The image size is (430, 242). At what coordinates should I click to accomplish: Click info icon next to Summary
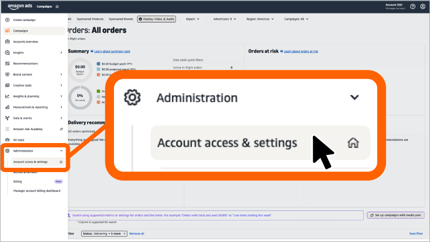tap(92, 51)
